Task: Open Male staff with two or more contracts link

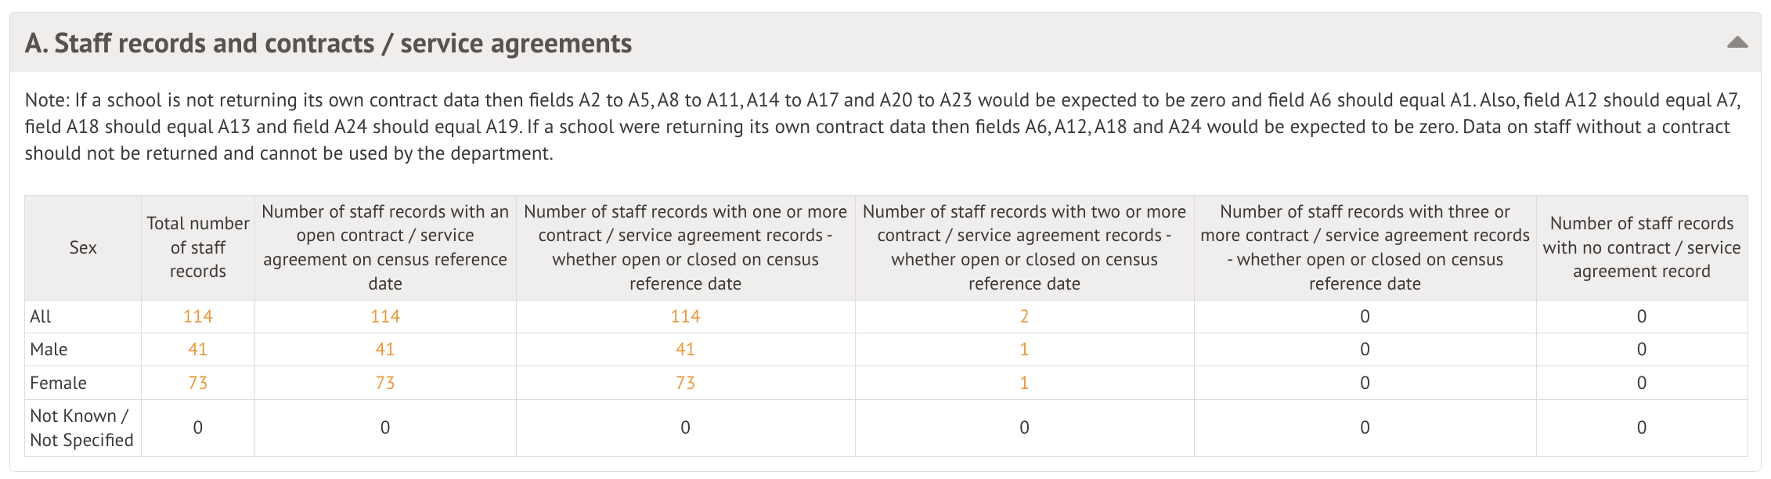Action: (1024, 349)
